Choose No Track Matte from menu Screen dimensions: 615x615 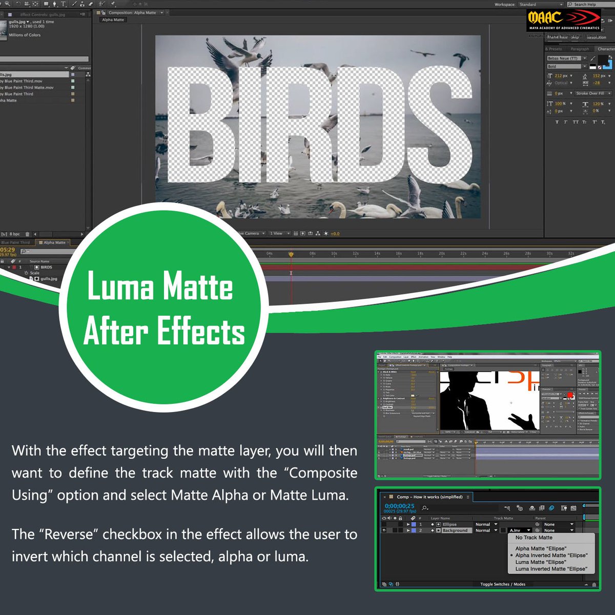pyautogui.click(x=534, y=537)
